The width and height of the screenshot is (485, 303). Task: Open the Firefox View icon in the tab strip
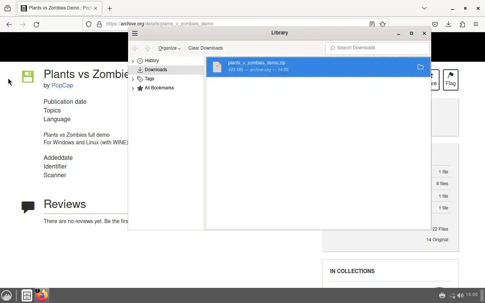click(8, 8)
